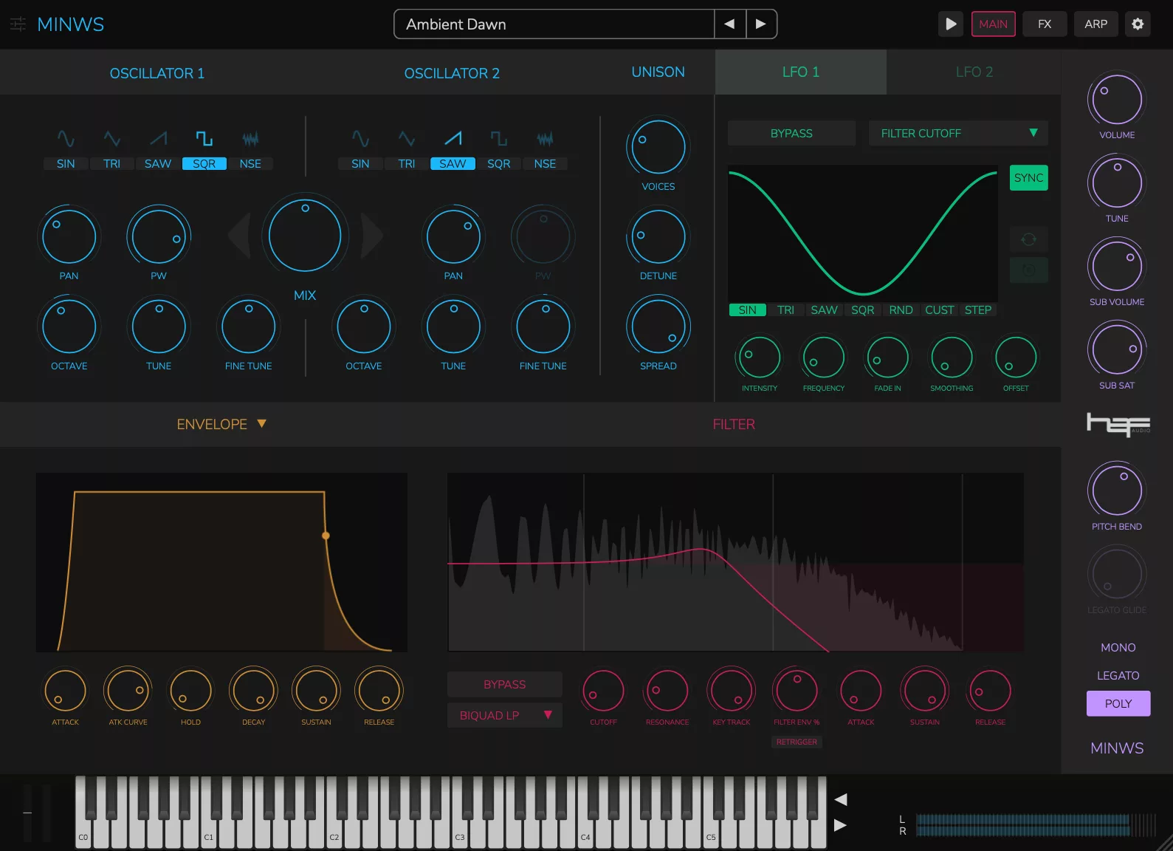The width and height of the screenshot is (1173, 851).
Task: Click the hamburger menu icon beside MINWS
Action: click(18, 24)
